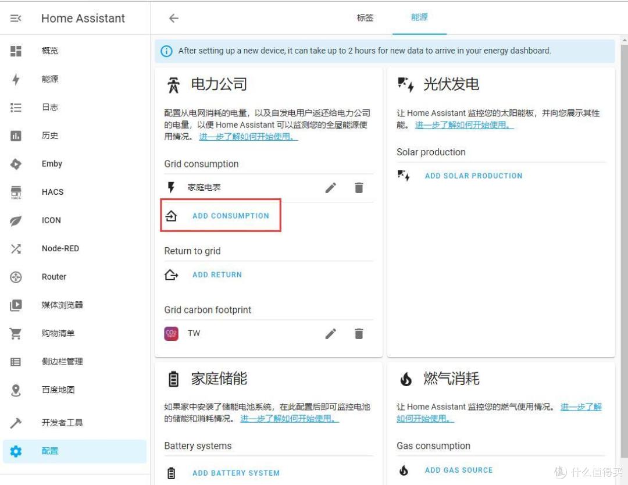Click ADD GAS SOURCE
The width and height of the screenshot is (628, 485).
pos(459,470)
